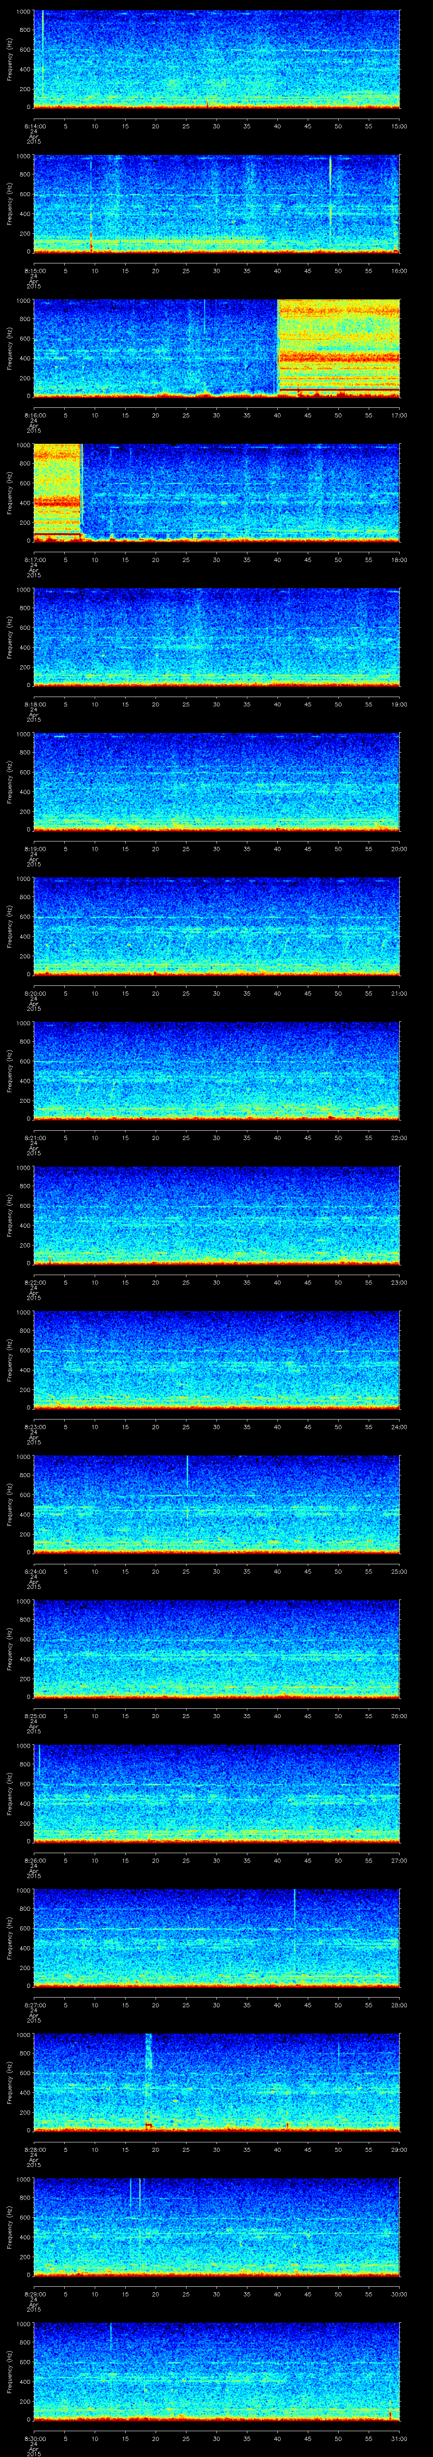Click 'Frequency (Hz)' axis title of 8:21:00 panel
This screenshot has width=433, height=2457.
(10, 1071)
